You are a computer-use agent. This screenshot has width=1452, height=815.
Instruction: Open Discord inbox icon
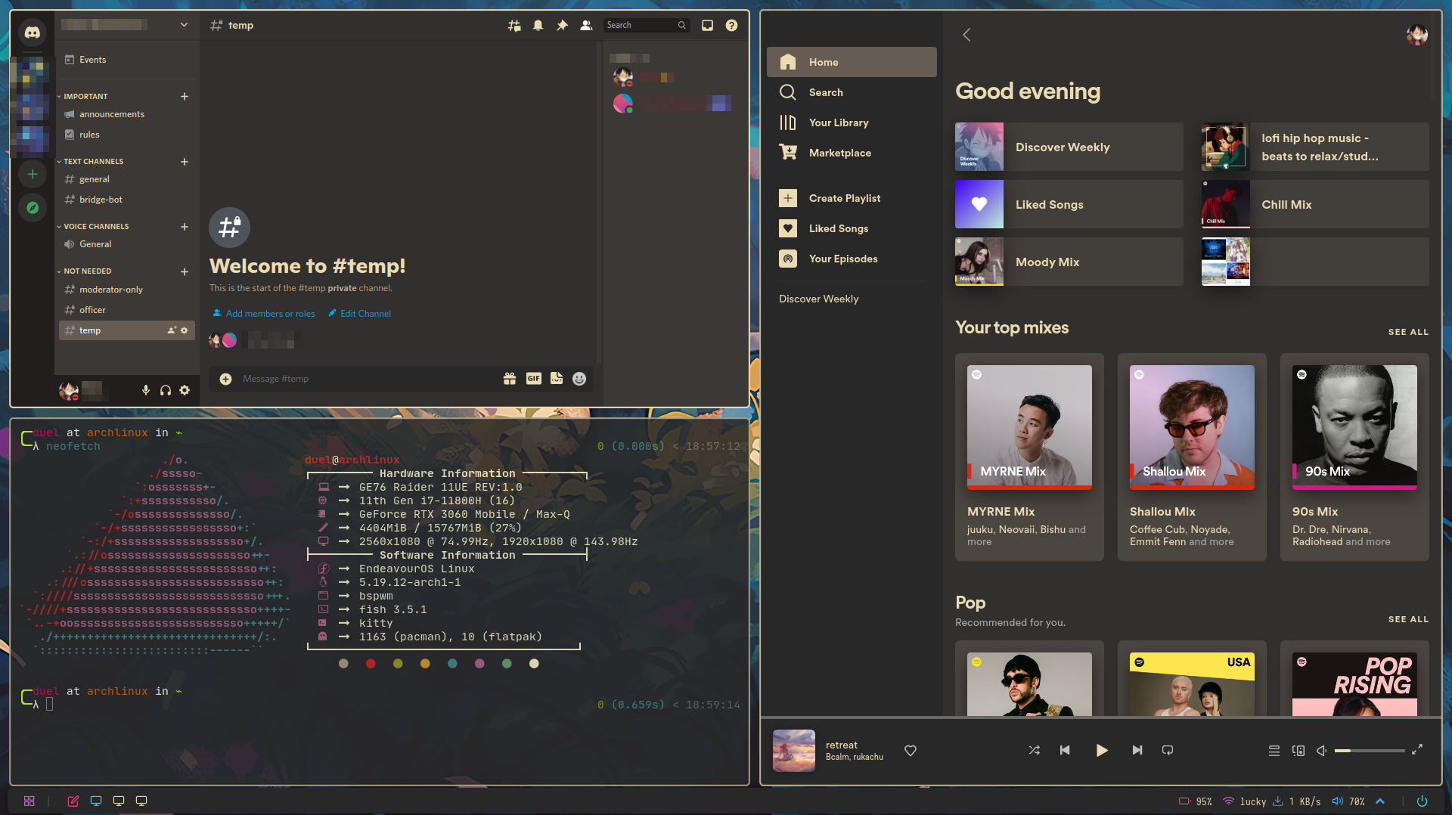(x=707, y=26)
